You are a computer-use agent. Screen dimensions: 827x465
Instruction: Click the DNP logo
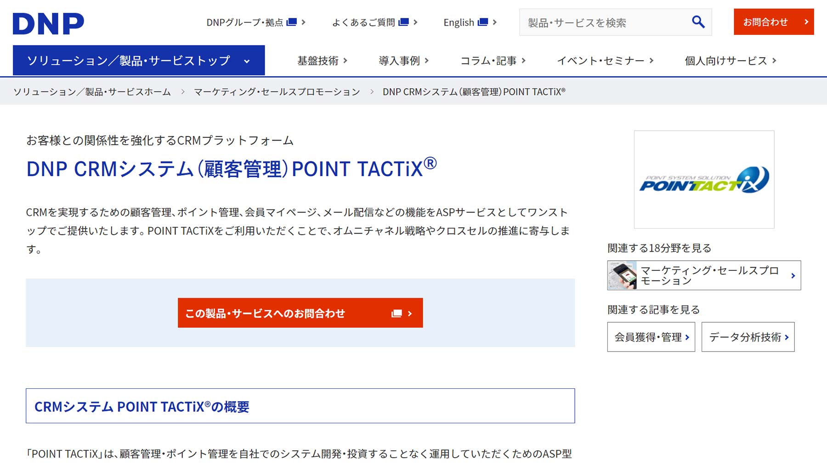click(x=48, y=23)
